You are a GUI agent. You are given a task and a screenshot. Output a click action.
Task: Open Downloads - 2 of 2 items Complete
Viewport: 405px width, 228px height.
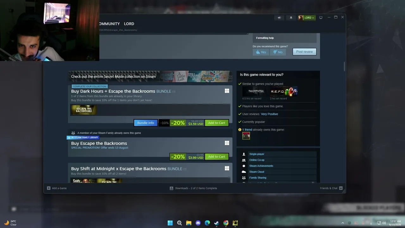(196, 188)
